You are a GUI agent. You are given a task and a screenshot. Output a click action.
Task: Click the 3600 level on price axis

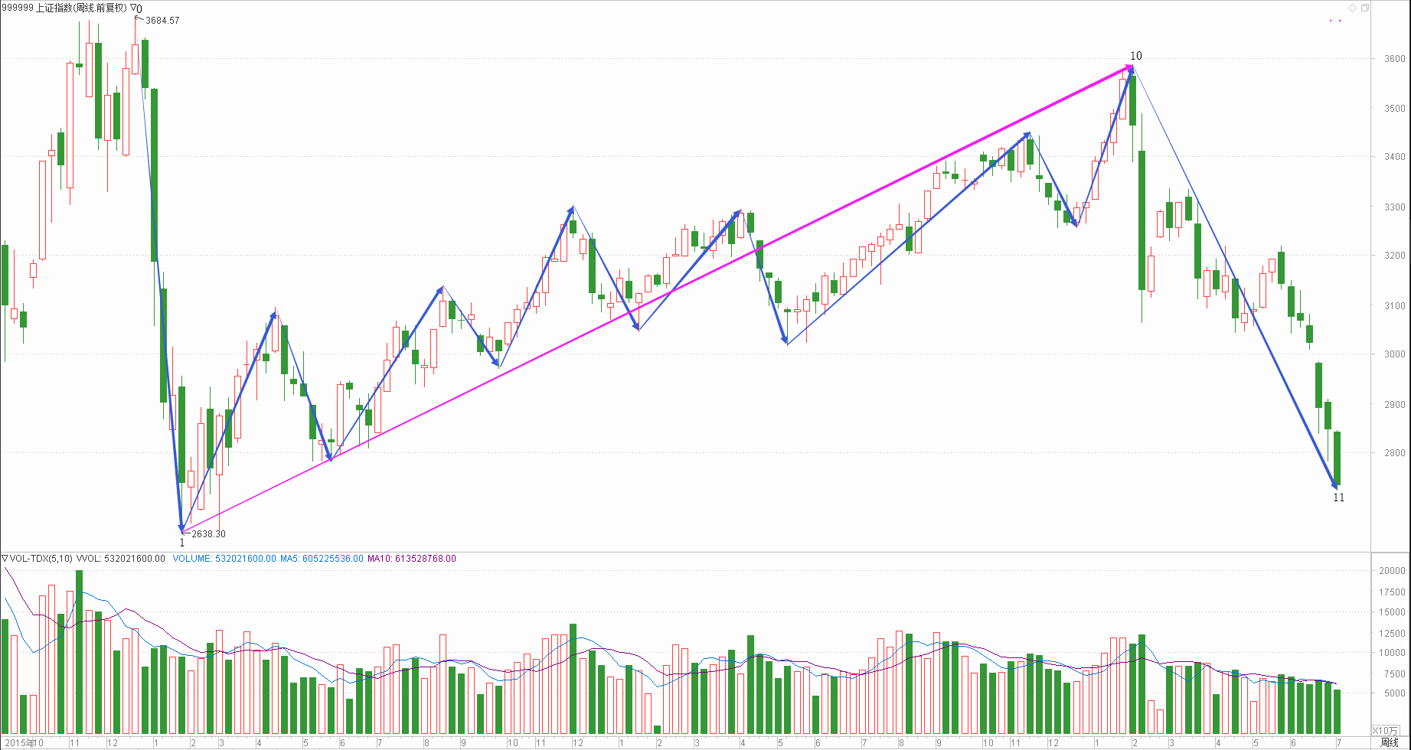click(1394, 59)
